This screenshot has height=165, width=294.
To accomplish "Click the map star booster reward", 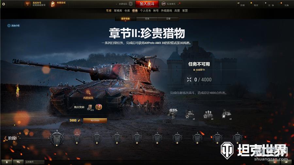I will [226, 114].
